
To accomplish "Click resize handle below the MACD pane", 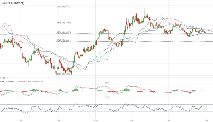I will pos(107,97).
